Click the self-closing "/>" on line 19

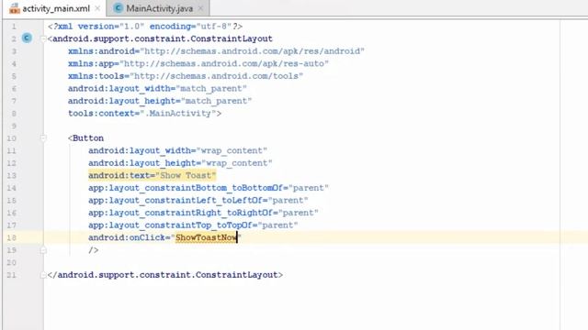pyautogui.click(x=94, y=250)
